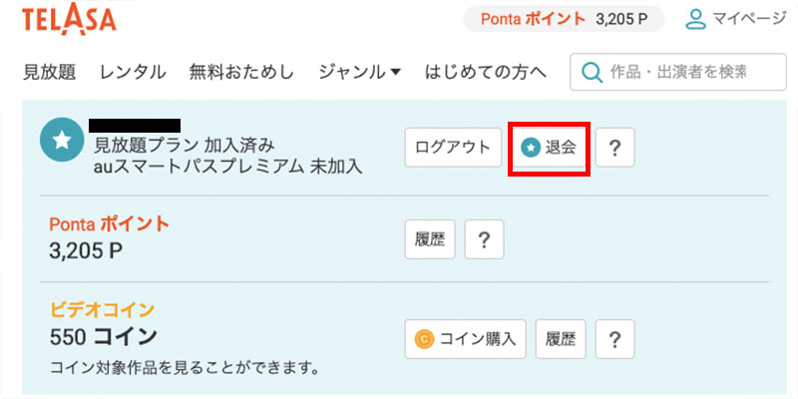Open the レンタル menu item
This screenshot has height=399, width=798.
(x=133, y=72)
